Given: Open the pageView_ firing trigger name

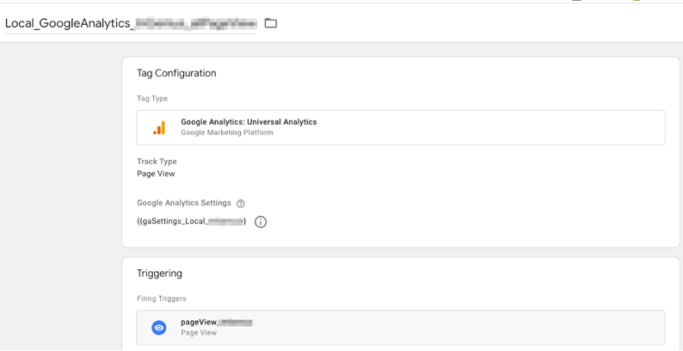Looking at the screenshot, I should [x=215, y=322].
